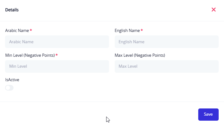Click the English Name field label

pyautogui.click(x=127, y=31)
